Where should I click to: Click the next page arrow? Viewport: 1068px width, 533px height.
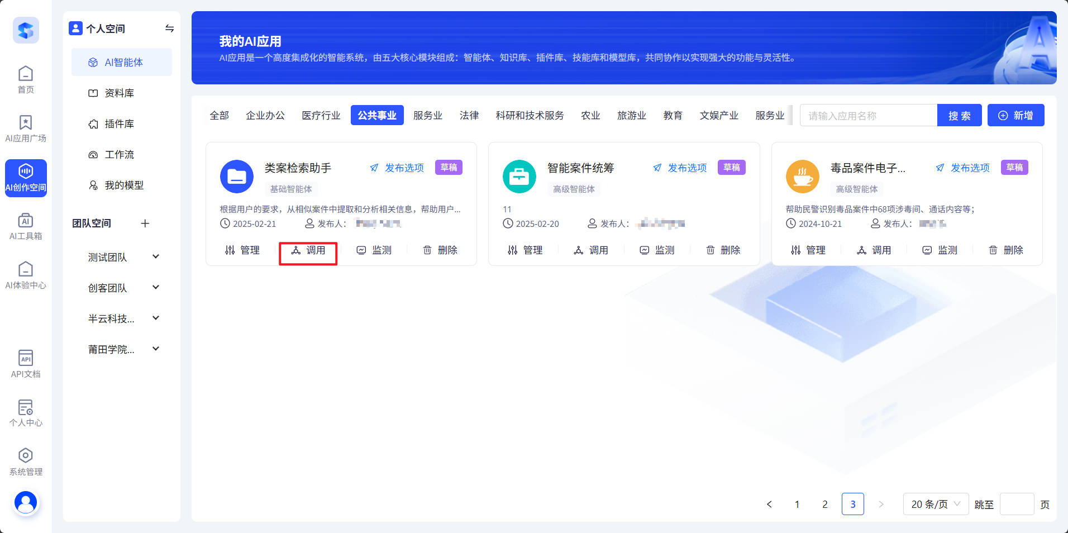click(x=881, y=504)
